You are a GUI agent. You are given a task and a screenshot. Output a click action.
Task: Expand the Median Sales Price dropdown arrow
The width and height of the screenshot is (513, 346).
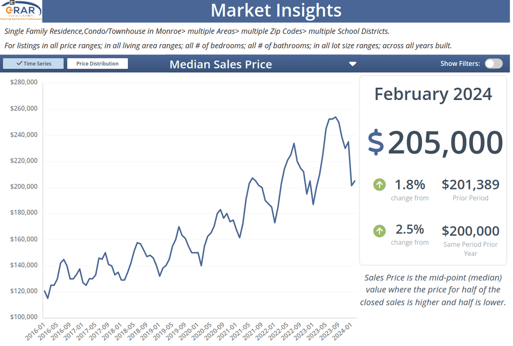point(352,64)
